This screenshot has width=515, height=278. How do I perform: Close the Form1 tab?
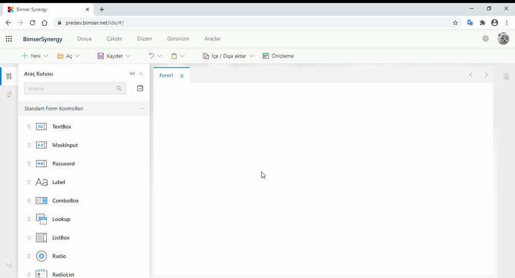click(182, 76)
